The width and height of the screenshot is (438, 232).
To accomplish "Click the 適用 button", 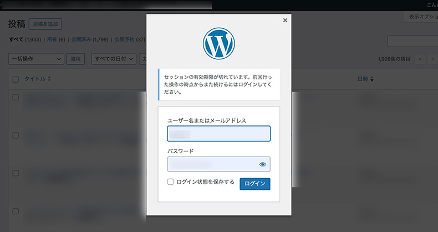I will [x=75, y=59].
